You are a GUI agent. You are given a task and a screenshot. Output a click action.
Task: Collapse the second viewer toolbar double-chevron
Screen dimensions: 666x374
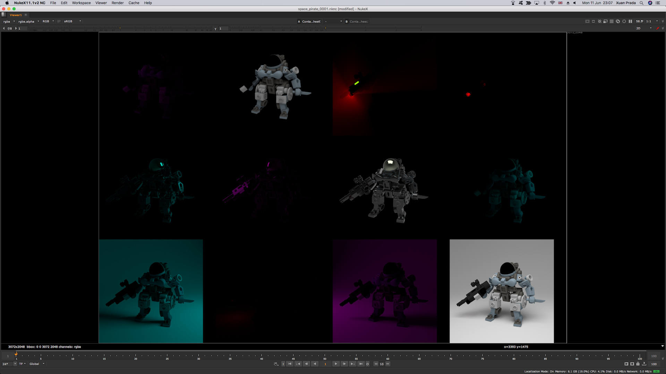click(x=663, y=28)
